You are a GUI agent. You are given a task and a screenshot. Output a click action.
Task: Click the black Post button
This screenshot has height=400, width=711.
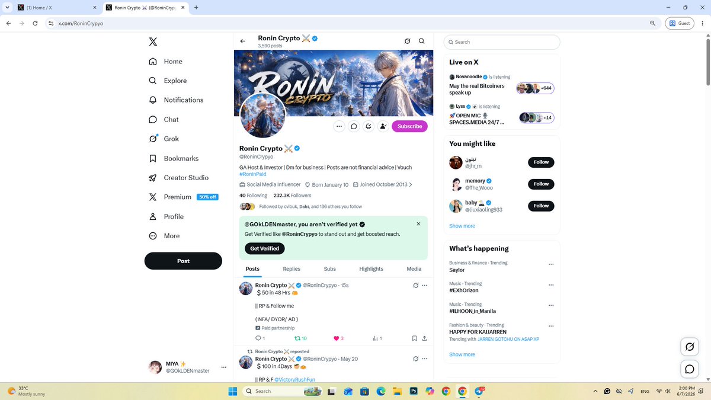(183, 261)
